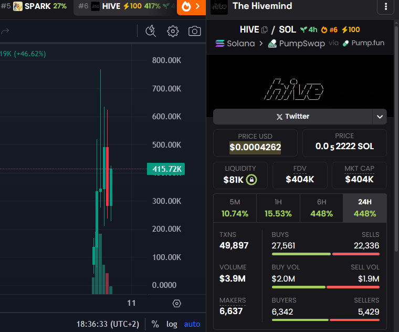Toggle percent scale mode
Screen dimensions: 399x332
(x=155, y=324)
